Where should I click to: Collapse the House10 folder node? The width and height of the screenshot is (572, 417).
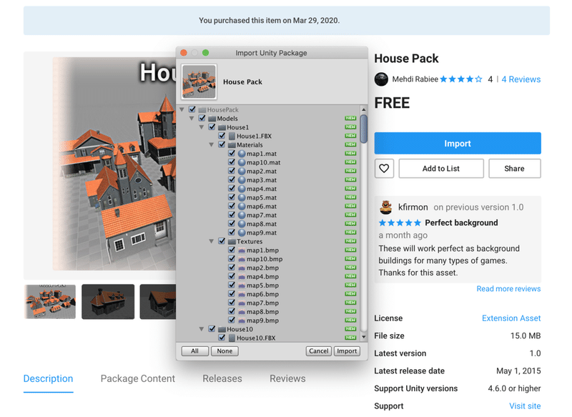[202, 329]
